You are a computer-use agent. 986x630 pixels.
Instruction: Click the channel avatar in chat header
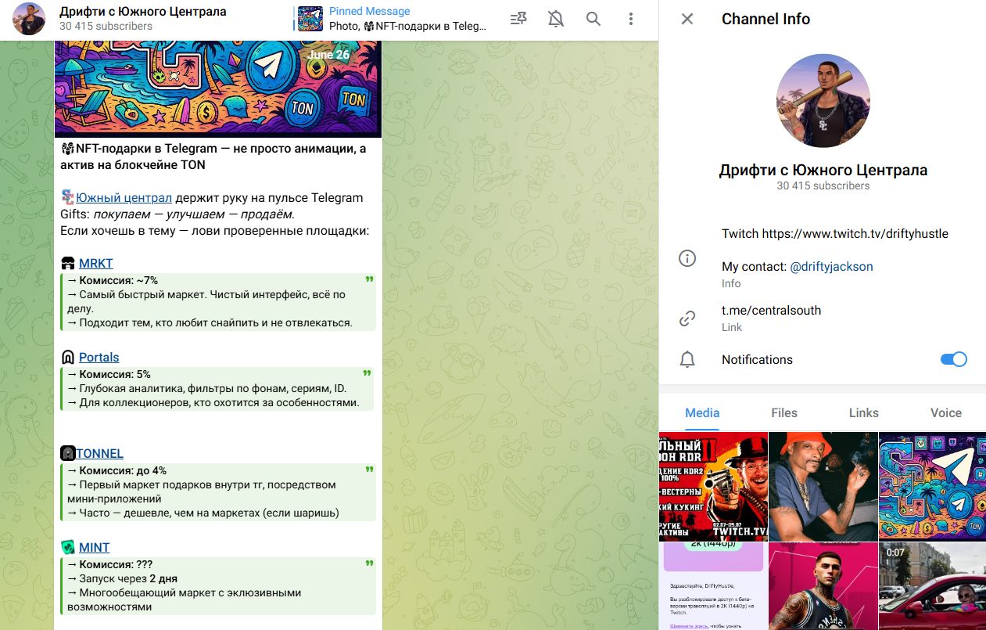point(29,19)
